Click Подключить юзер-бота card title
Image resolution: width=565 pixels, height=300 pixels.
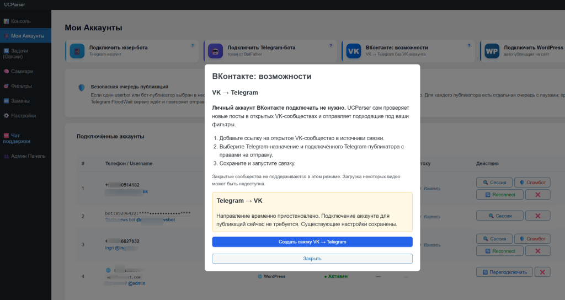(x=119, y=47)
